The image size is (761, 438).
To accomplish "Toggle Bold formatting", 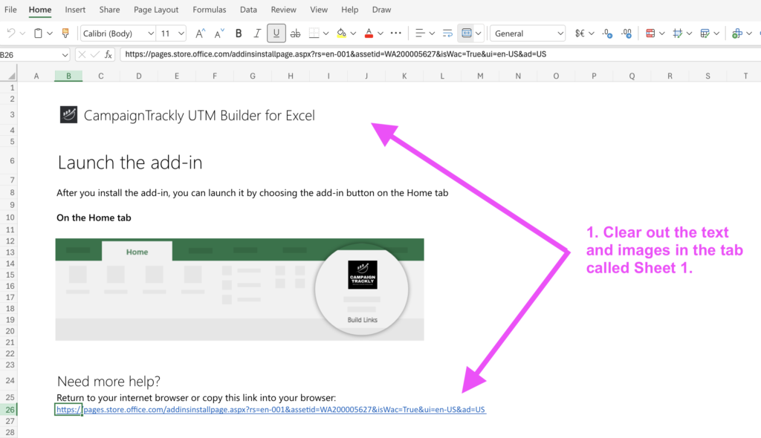I will click(x=239, y=33).
